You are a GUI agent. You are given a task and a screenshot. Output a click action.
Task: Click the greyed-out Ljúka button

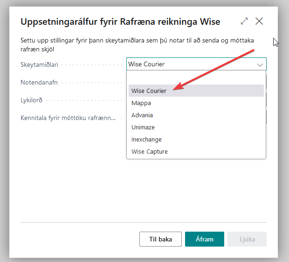(x=247, y=239)
